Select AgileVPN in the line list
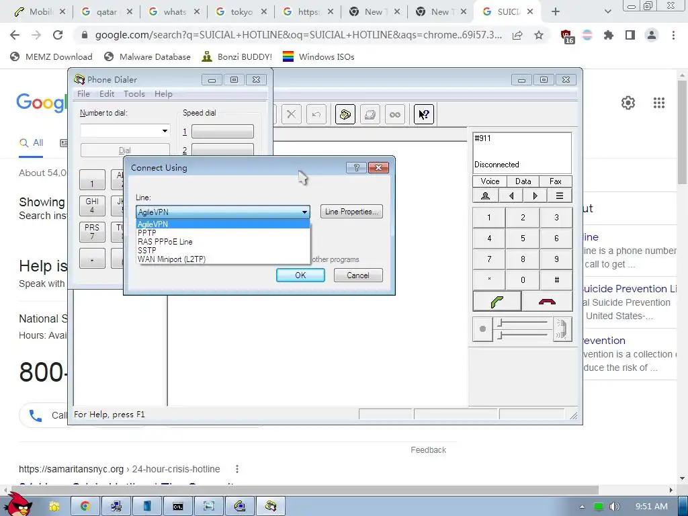This screenshot has width=688, height=516. 223,224
